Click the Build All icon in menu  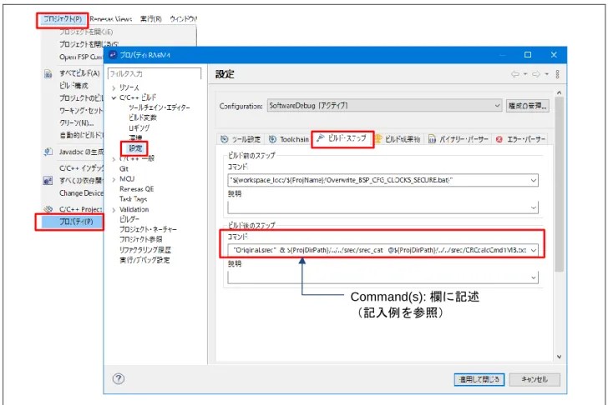pos(48,73)
